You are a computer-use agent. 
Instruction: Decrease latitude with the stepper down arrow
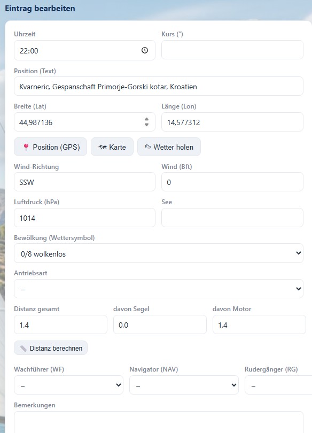(x=146, y=125)
